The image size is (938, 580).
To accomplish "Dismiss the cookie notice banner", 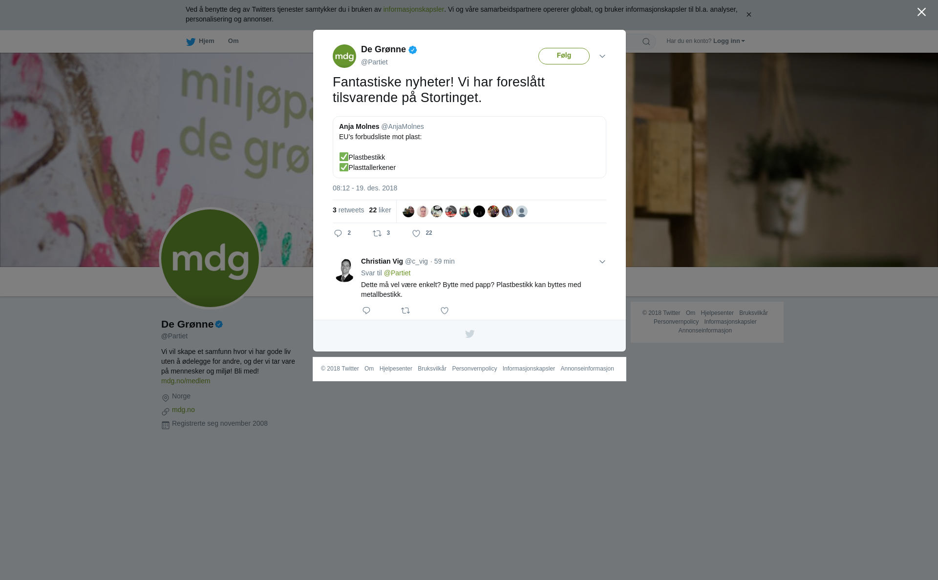I will pyautogui.click(x=748, y=15).
